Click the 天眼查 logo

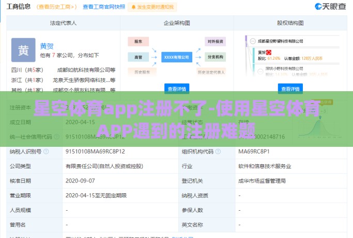tap(330, 7)
